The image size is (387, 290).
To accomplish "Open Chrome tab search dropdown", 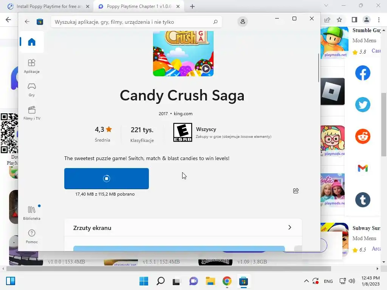I will tap(326, 5).
